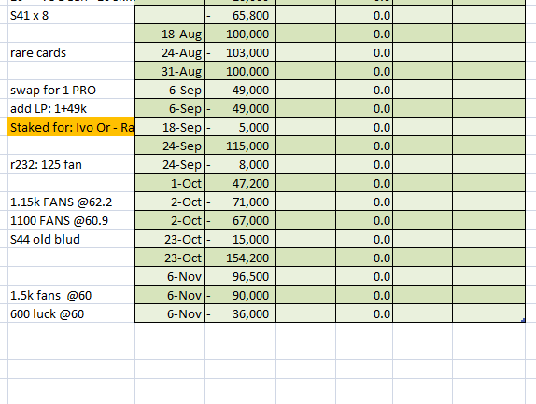Screen dimensions: 536x404
Task: Select the '1100 FANS @60.9' cell
Action: [71, 220]
